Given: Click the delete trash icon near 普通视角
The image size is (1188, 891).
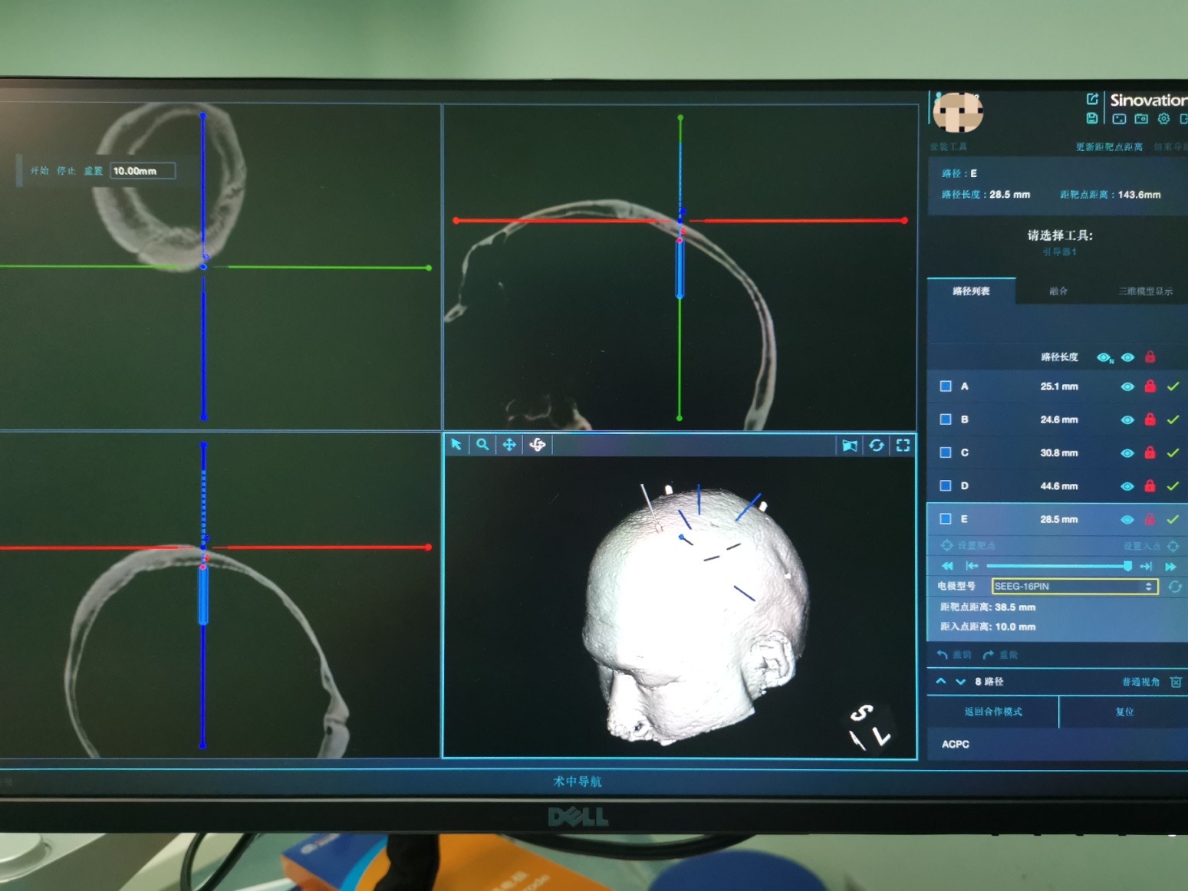Looking at the screenshot, I should [1176, 682].
